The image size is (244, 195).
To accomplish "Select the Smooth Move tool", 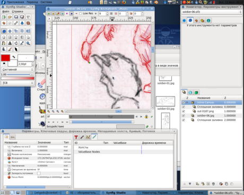I will (10, 31).
